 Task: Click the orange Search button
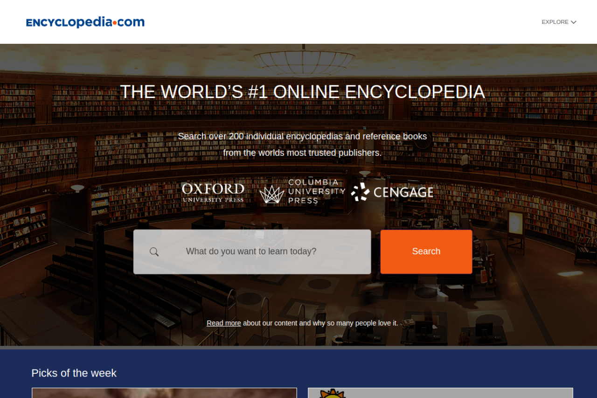pos(426,252)
